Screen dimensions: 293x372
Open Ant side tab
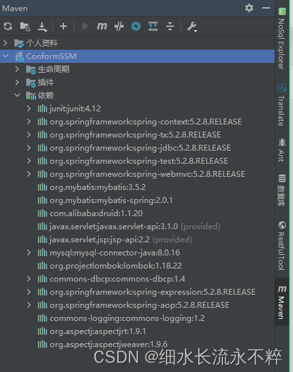(x=282, y=150)
